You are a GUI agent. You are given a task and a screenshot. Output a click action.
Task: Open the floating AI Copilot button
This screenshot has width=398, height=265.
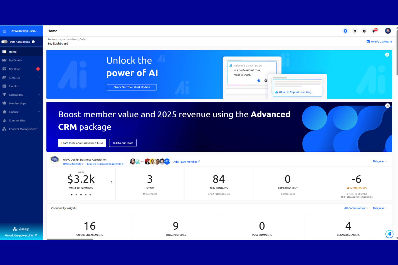click(389, 234)
